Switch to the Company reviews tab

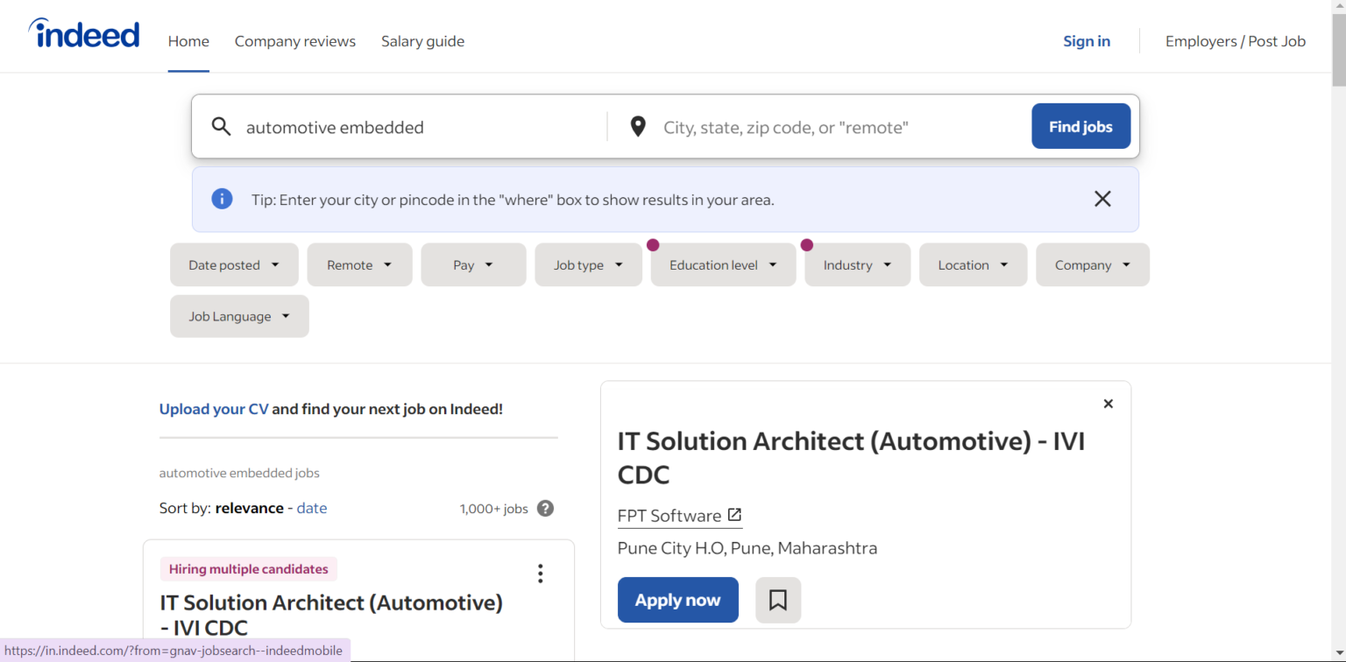point(294,41)
